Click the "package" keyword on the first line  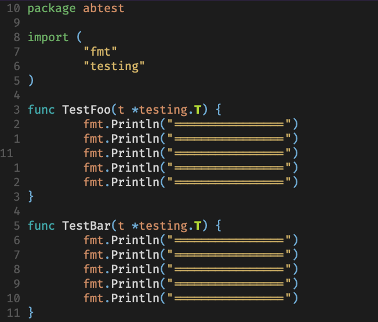tap(52, 9)
